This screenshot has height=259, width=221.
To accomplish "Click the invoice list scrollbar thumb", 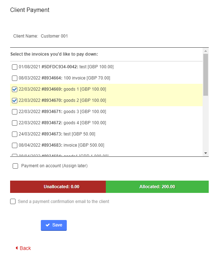I will click(205, 75).
